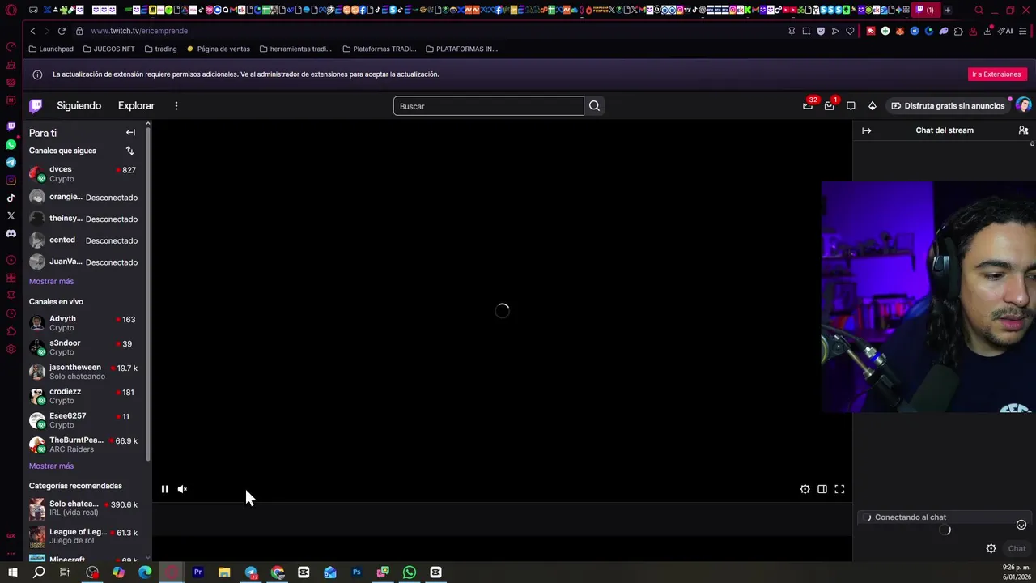Viewport: 1036px width, 583px height.
Task: Open player settings gear icon
Action: pos(805,489)
